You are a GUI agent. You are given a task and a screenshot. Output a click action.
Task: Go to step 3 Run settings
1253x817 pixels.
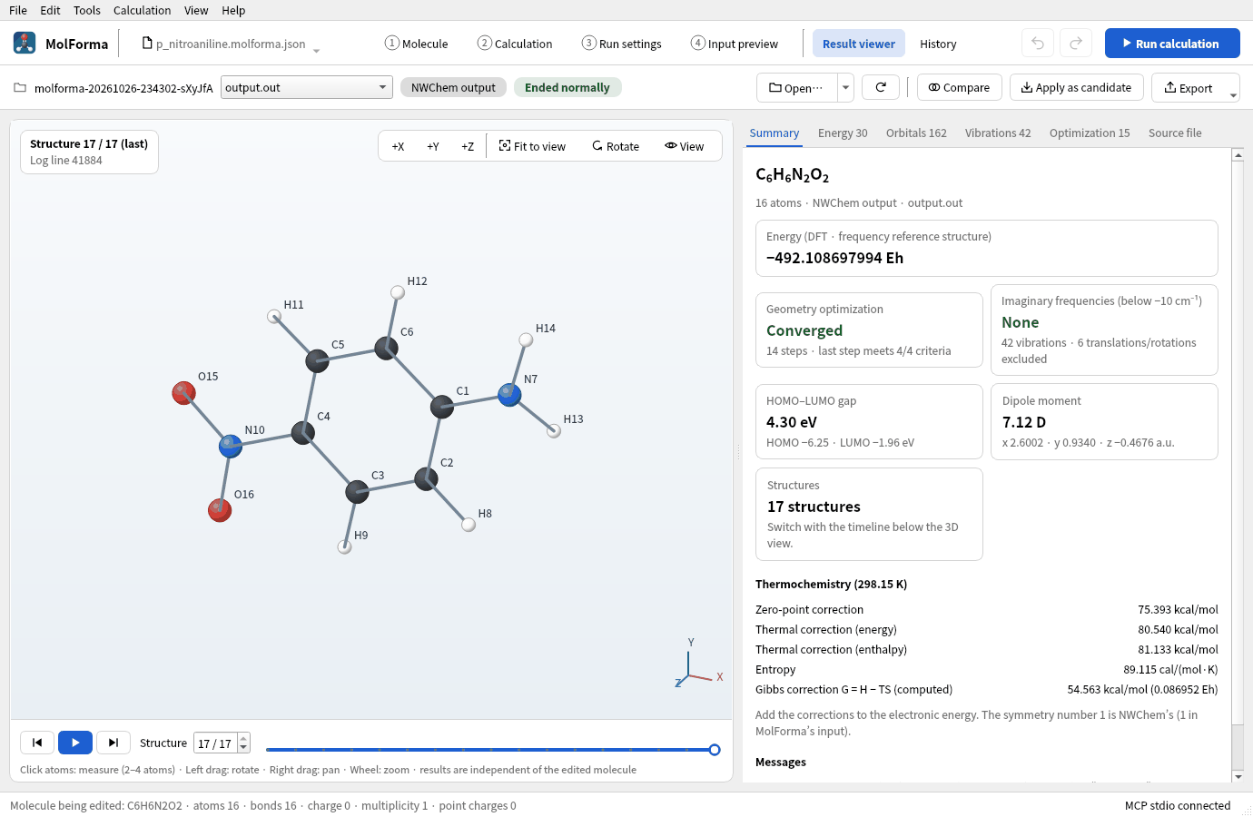tap(622, 44)
